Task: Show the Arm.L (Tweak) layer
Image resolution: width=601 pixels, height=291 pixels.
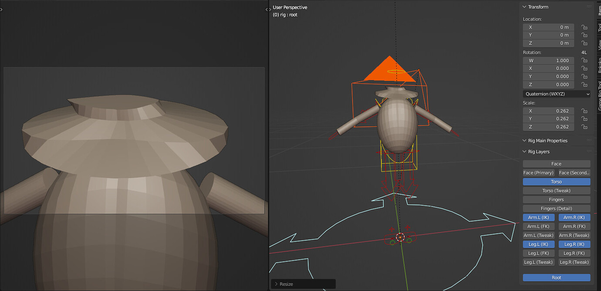Action: pos(538,235)
